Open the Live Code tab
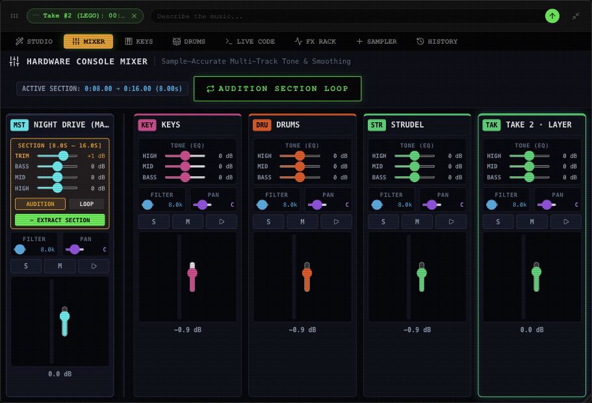 click(250, 41)
